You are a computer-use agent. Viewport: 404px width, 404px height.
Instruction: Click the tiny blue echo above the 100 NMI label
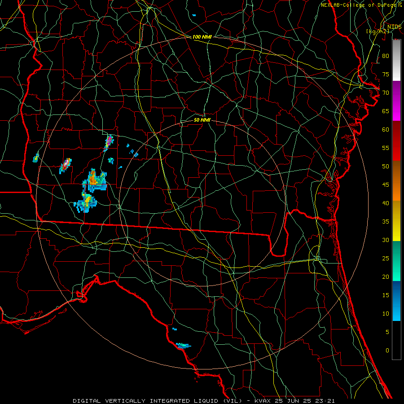click(194, 15)
